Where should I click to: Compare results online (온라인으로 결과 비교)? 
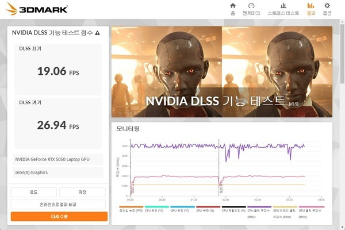pyautogui.click(x=59, y=205)
